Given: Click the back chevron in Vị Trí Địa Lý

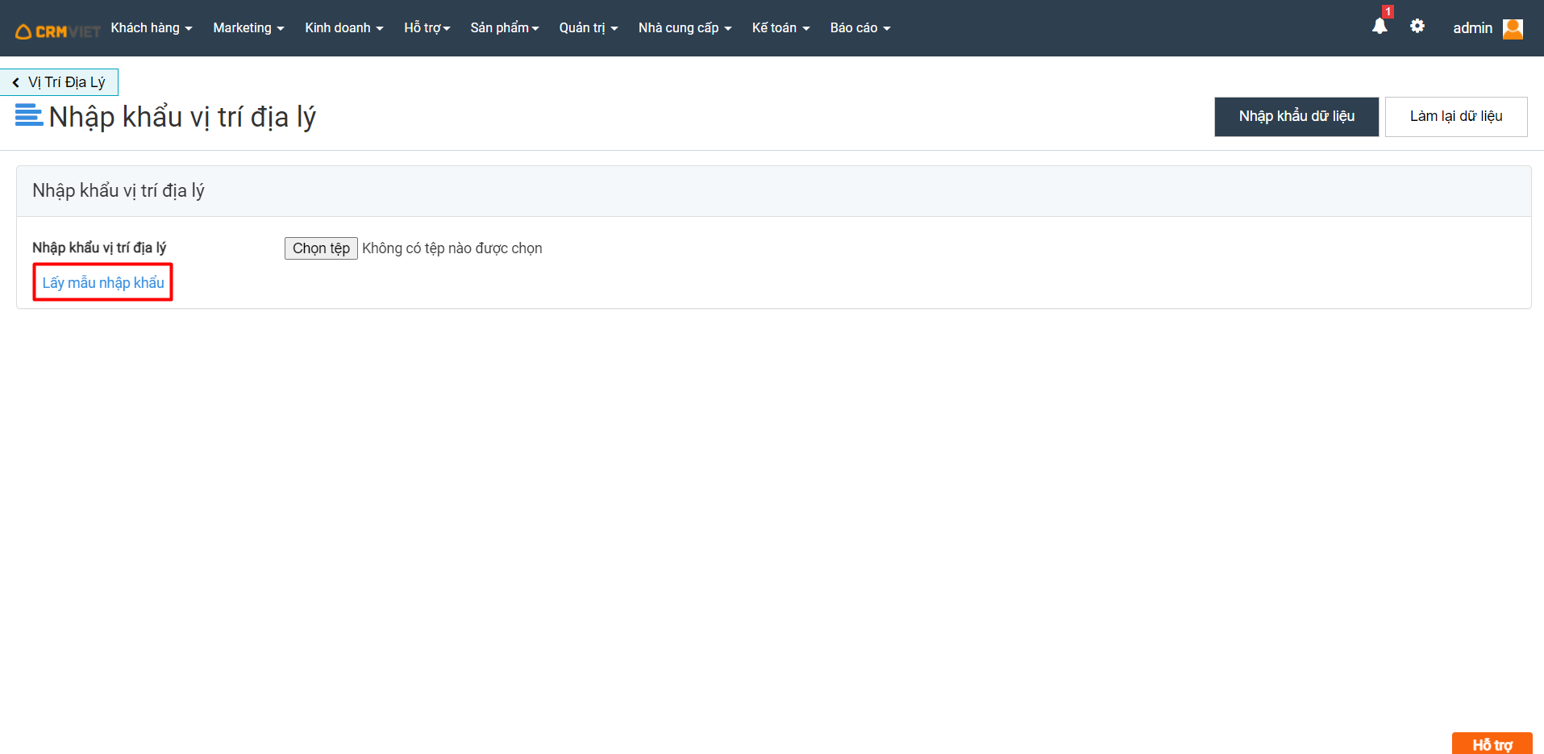Looking at the screenshot, I should [x=15, y=82].
